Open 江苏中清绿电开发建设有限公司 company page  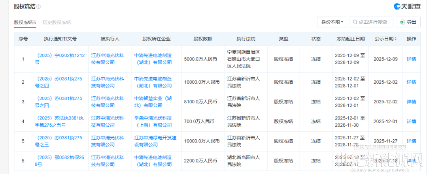[x=153, y=141]
